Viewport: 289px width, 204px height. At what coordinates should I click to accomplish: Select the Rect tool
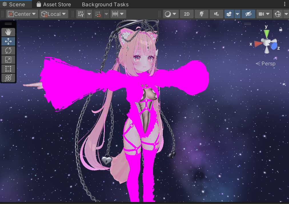coord(8,69)
